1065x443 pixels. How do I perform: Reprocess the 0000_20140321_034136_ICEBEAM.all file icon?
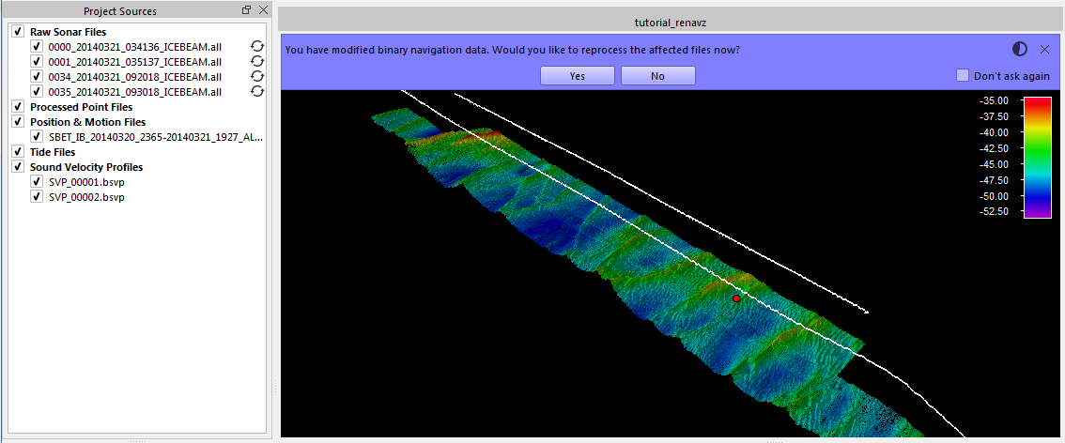[x=256, y=46]
